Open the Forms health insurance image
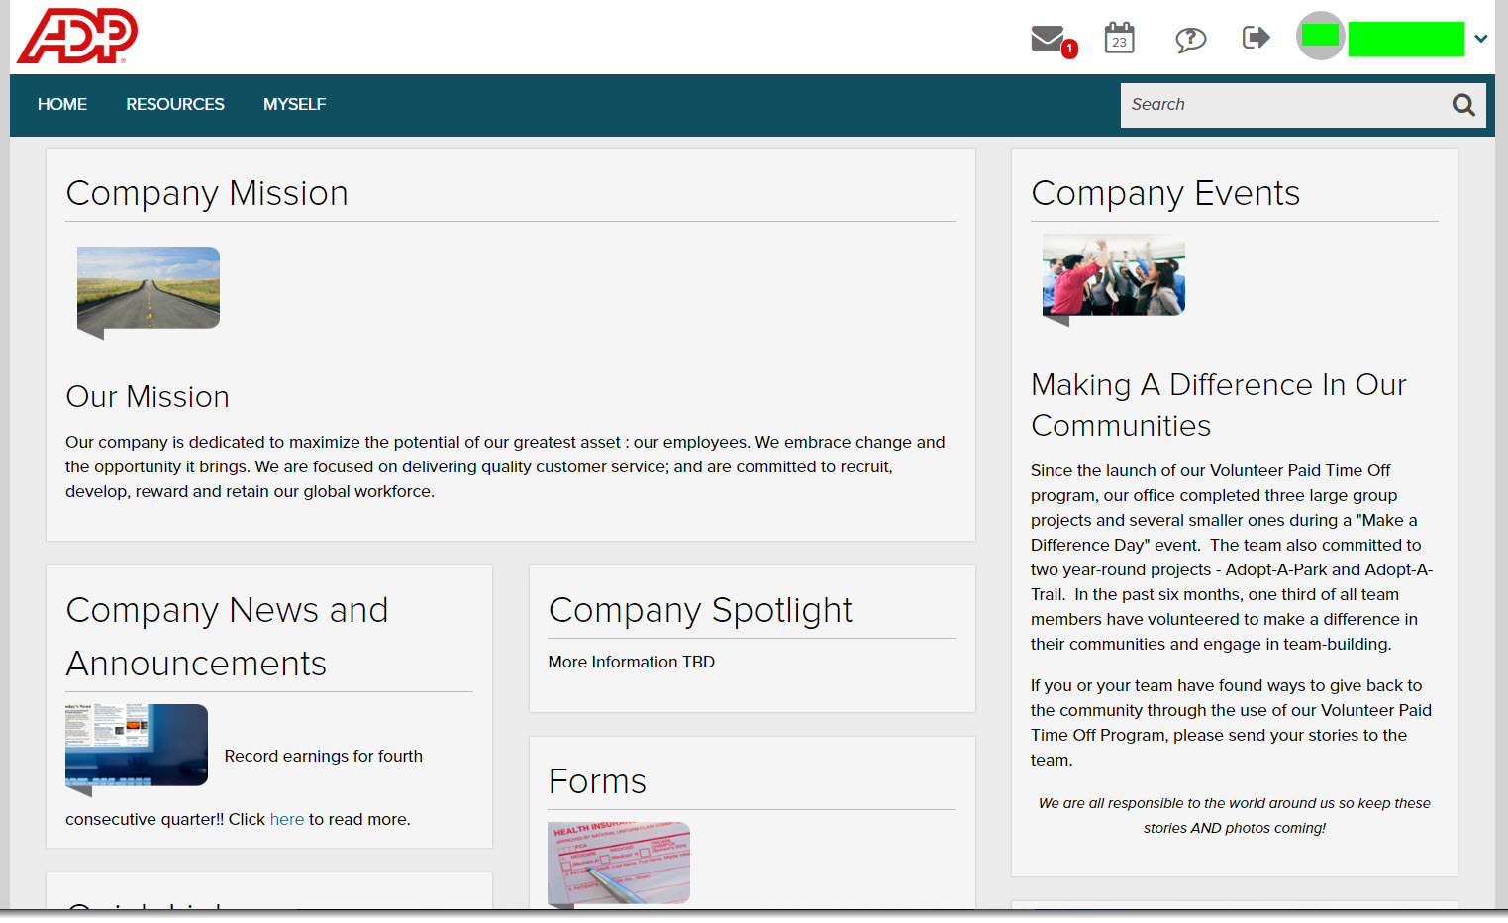The height and width of the screenshot is (923, 1508). click(619, 862)
